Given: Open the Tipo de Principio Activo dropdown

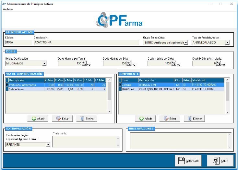Looking at the screenshot, I should (227, 42).
